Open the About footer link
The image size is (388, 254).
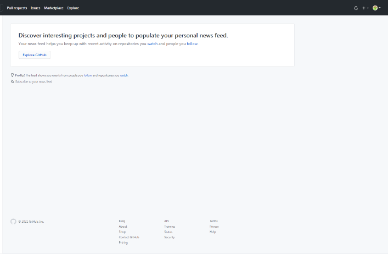(x=123, y=227)
